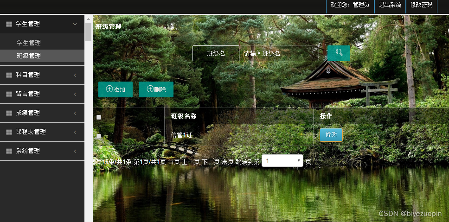Image resolution: width=449 pixels, height=222 pixels.
Task: Expand the 系统管理 menu chevron
Action: (75, 151)
